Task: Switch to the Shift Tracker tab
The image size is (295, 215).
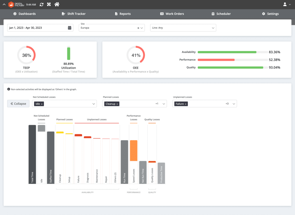Action: point(74,14)
